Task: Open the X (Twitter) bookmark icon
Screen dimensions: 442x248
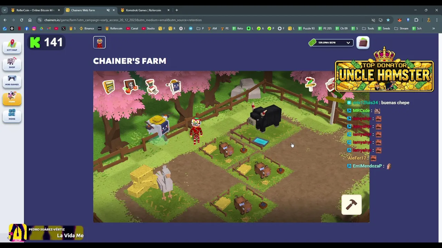Action: tap(64, 29)
